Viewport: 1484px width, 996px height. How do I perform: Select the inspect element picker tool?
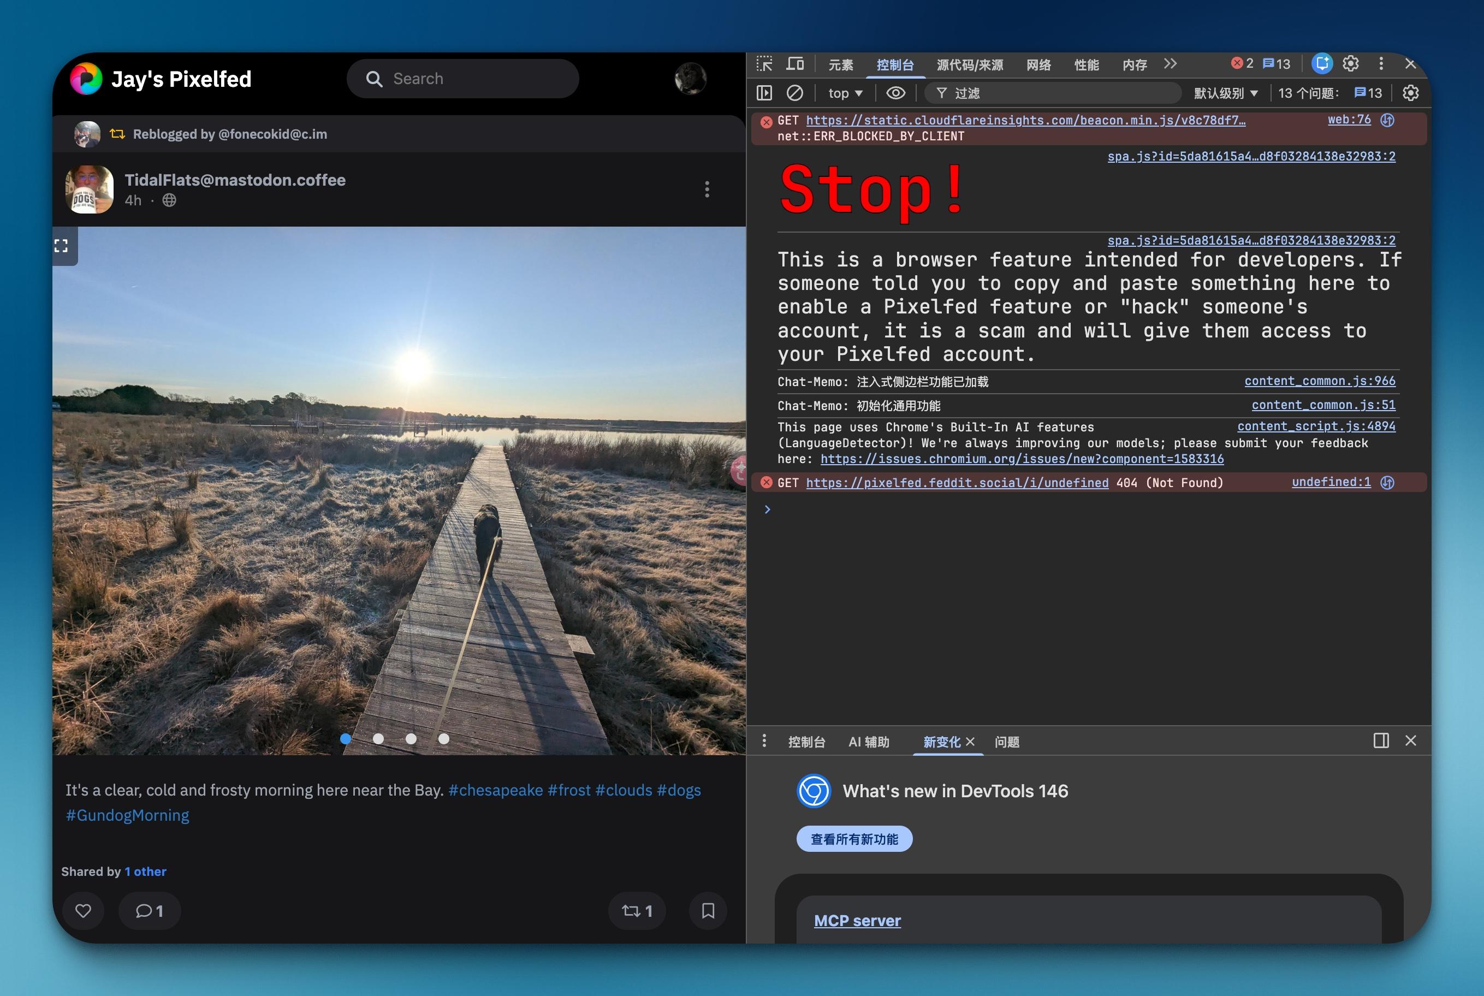(764, 64)
